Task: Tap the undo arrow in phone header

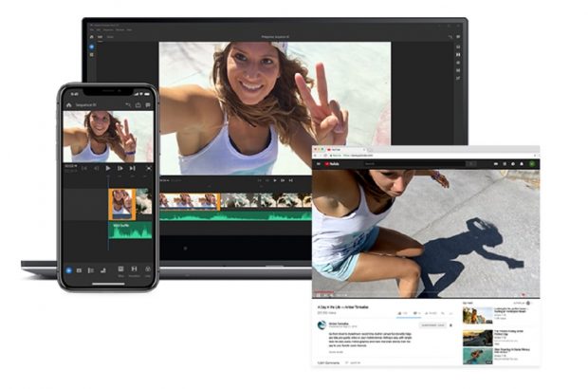Action: point(128,105)
